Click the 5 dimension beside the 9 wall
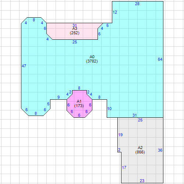Viewport: 184px width, 184px height. click(48, 104)
